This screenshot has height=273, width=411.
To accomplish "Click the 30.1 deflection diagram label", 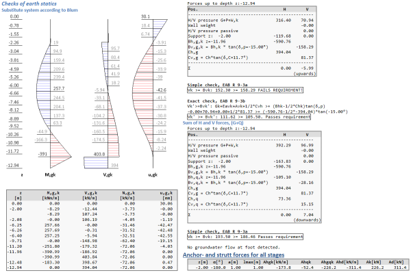I will click(145, 16).
